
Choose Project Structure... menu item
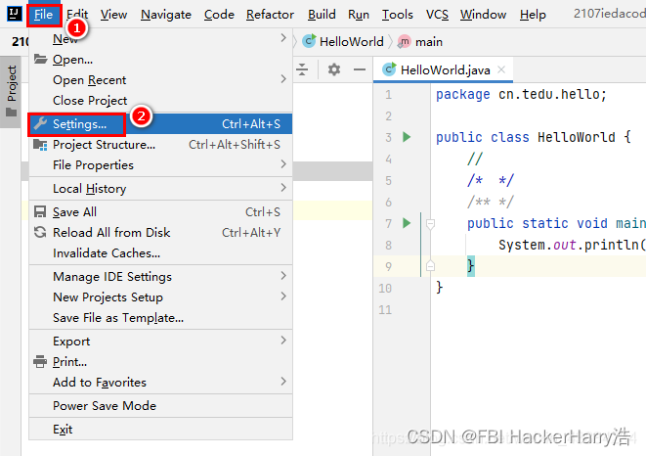click(160, 145)
